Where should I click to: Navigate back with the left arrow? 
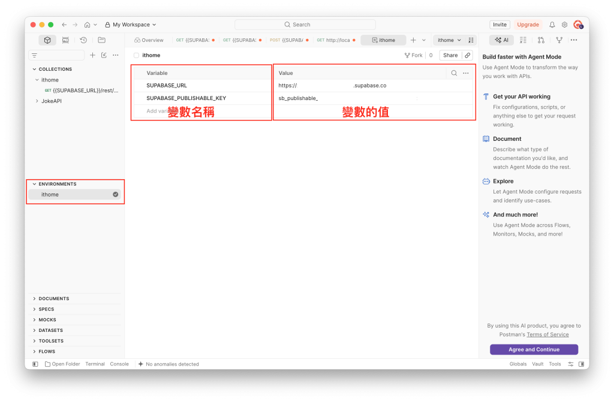(64, 25)
